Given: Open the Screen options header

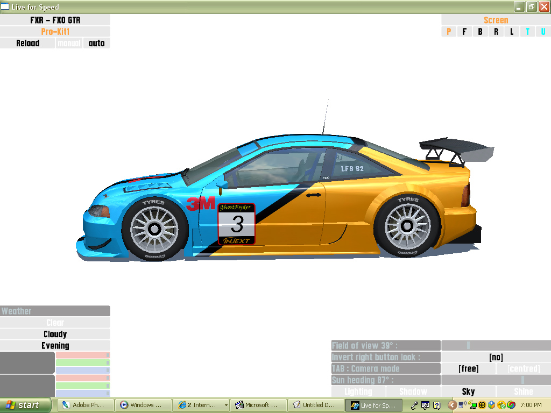Looking at the screenshot, I should click(496, 20).
